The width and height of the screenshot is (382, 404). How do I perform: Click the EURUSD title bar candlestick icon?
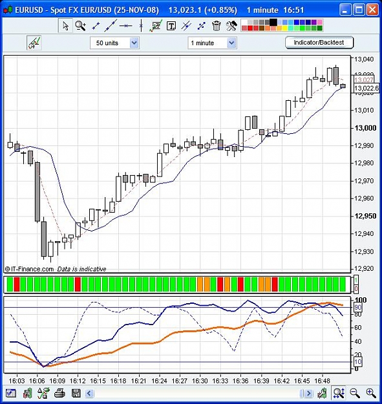[8, 10]
